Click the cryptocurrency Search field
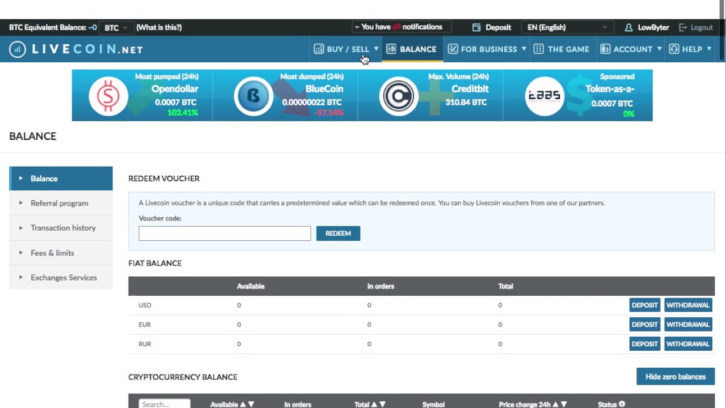The width and height of the screenshot is (726, 408). pyautogui.click(x=164, y=404)
